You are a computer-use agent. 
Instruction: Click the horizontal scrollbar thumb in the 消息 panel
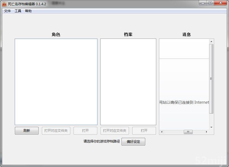pyautogui.click(x=188, y=132)
